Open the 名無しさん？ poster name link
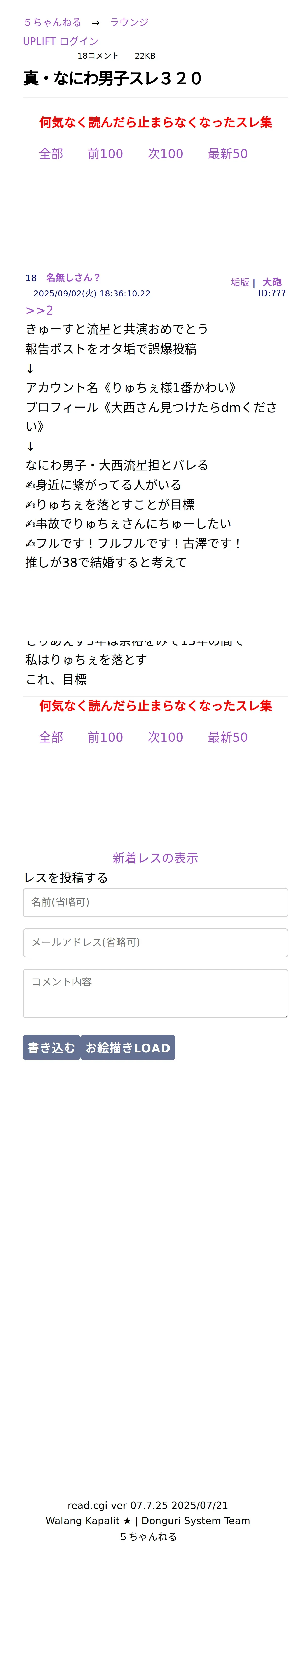 [73, 278]
